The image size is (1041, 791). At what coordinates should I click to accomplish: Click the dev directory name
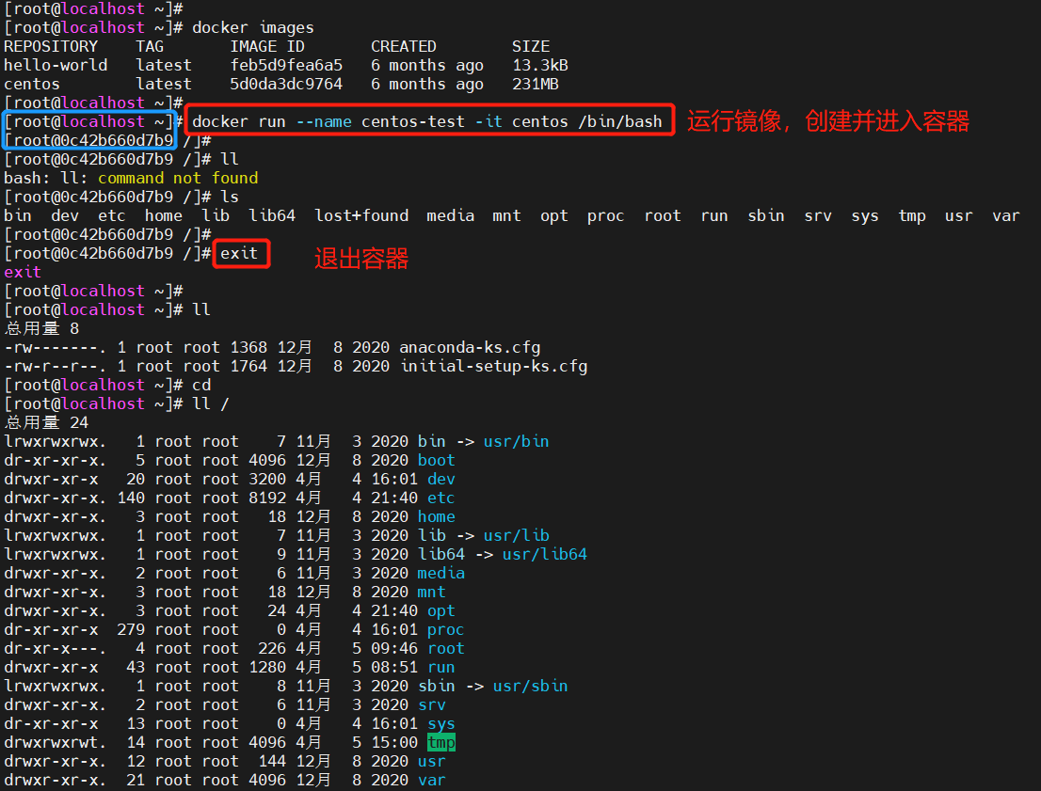click(440, 479)
